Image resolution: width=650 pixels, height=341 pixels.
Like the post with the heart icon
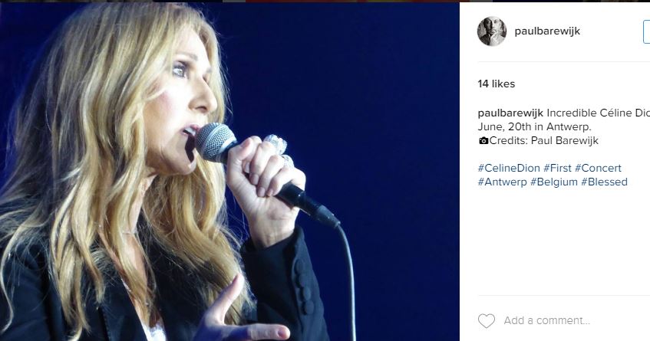486,320
